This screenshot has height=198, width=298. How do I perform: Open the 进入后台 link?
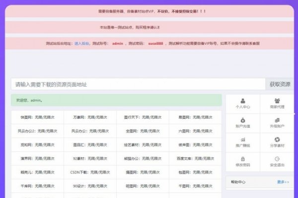coord(82,44)
